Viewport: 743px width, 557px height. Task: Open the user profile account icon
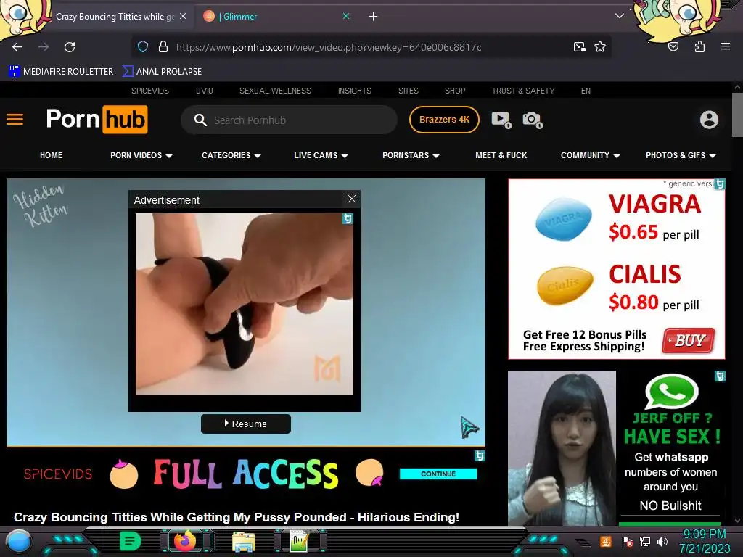click(709, 120)
